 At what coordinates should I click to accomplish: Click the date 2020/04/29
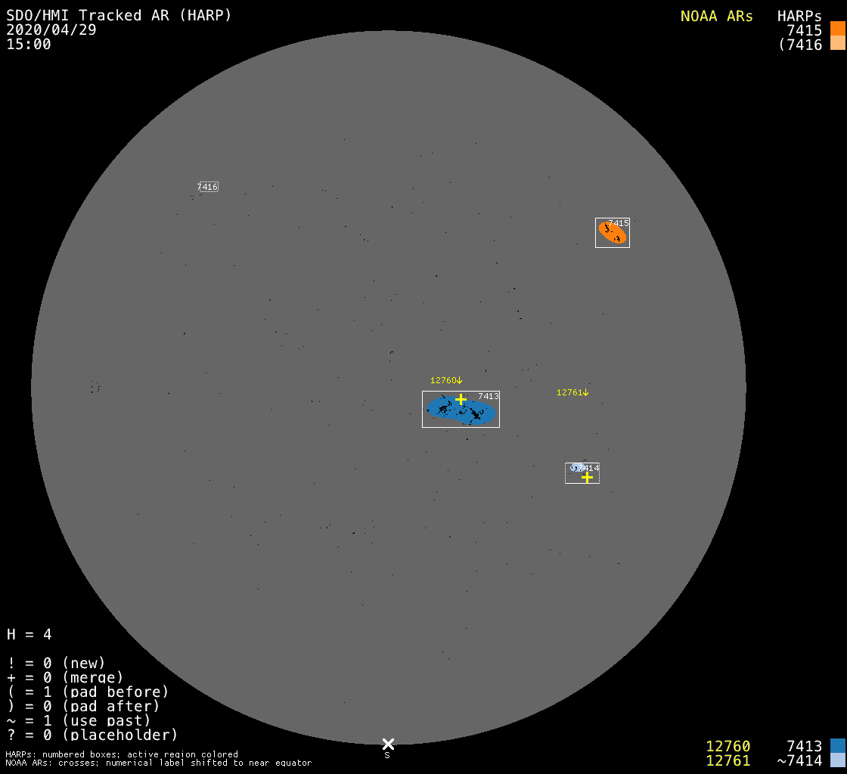[x=51, y=29]
